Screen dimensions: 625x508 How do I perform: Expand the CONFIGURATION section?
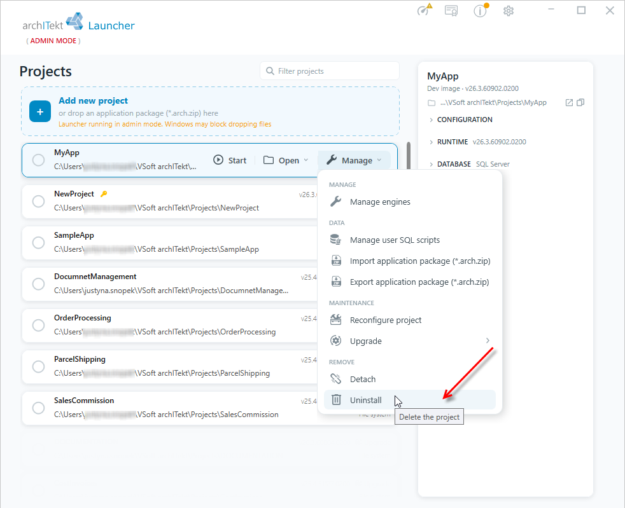coord(461,120)
